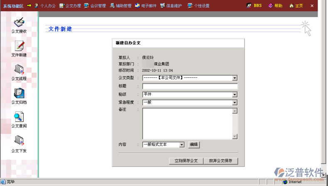Open the 内容 format dropdown
The height and width of the screenshot is (186, 328).
click(x=182, y=145)
